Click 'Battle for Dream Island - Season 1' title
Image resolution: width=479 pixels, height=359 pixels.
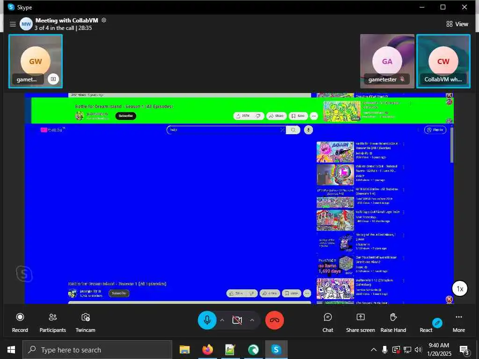click(x=124, y=106)
